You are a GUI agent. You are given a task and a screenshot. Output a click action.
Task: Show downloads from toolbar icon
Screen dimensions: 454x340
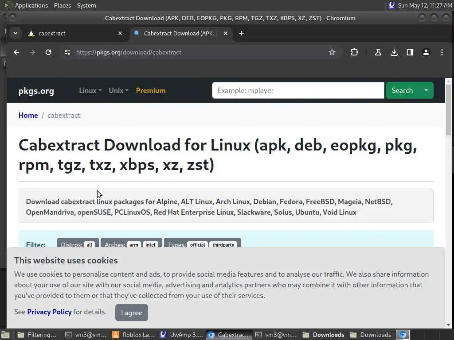394,52
